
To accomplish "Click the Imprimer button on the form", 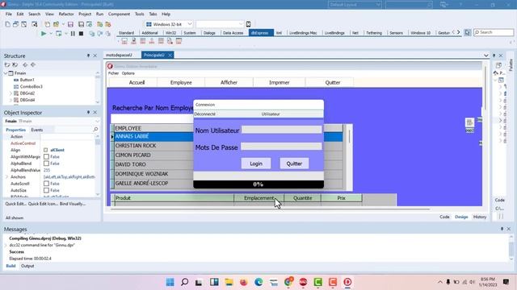I will point(280,82).
